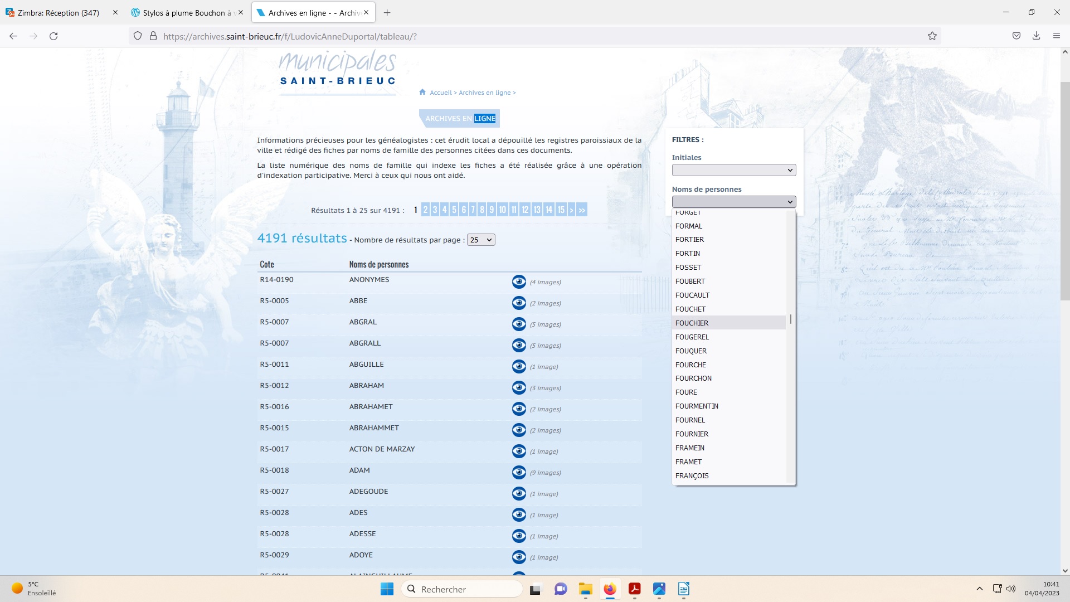The width and height of the screenshot is (1070, 602).
Task: Open Firefox from the taskbar
Action: click(610, 589)
